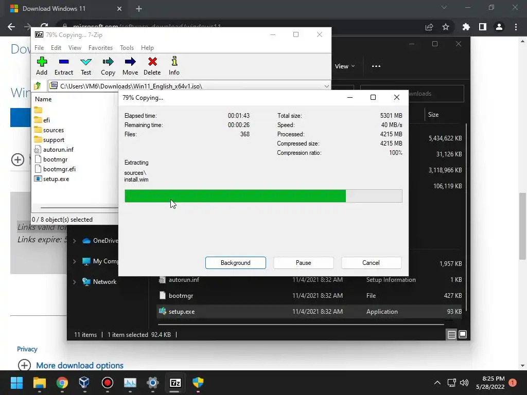
Task: Open the 7-Zip address path dropdown
Action: tap(326, 86)
